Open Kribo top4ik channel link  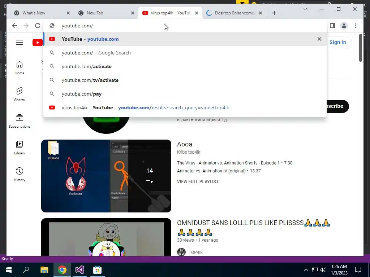tap(189, 152)
